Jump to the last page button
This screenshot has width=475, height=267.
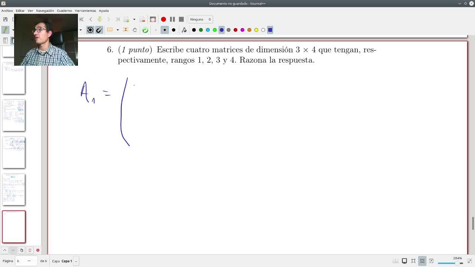point(117,19)
